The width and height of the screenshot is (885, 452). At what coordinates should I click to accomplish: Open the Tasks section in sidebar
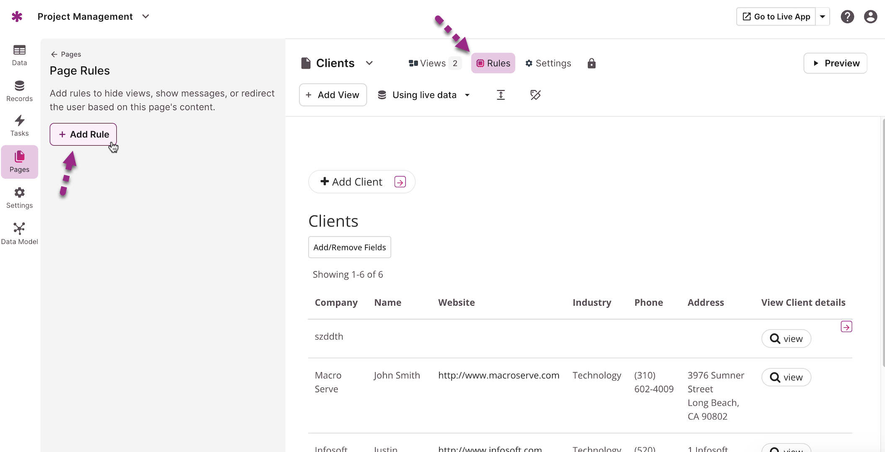pyautogui.click(x=19, y=126)
